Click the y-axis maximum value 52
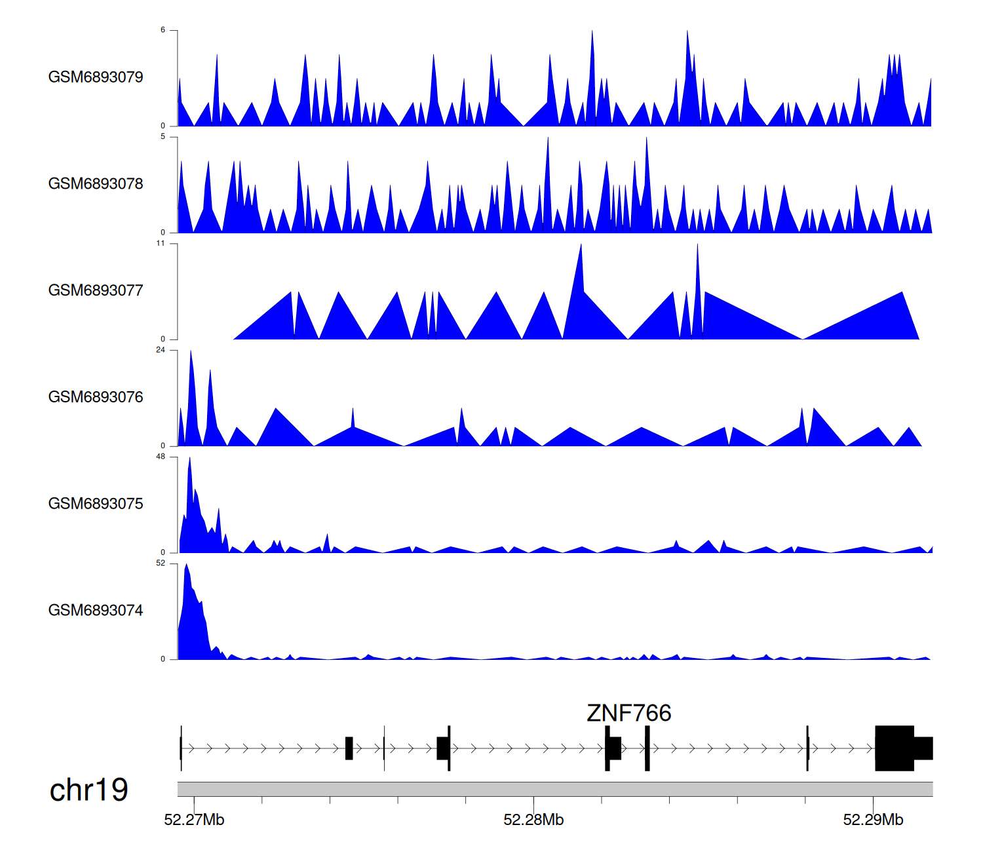The image size is (983, 865). [x=161, y=564]
